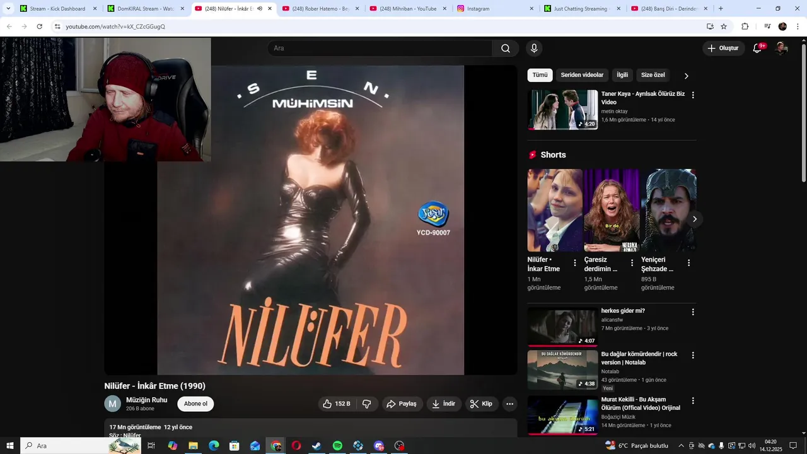Viewport: 807px width, 454px height.
Task: Open File Explorer from the taskbar
Action: 193,446
